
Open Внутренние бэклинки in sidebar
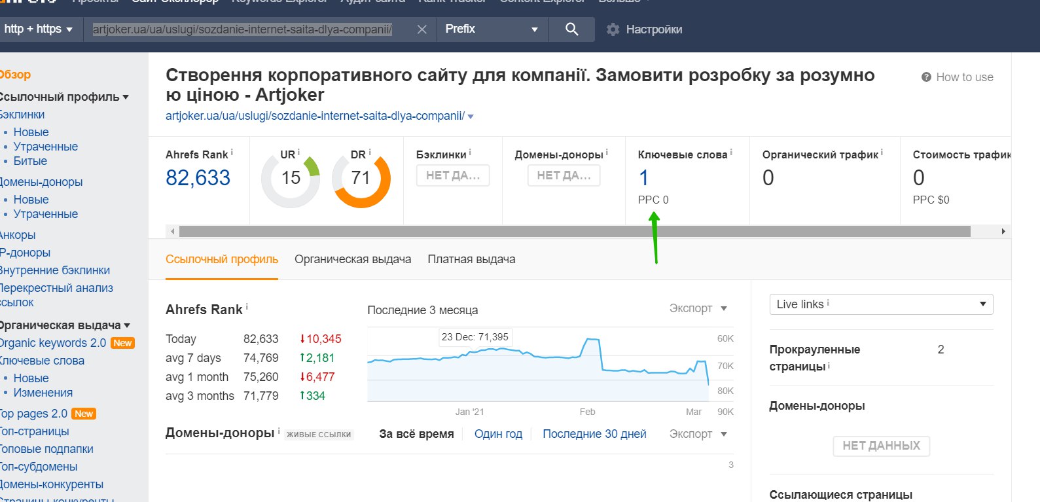(x=55, y=270)
